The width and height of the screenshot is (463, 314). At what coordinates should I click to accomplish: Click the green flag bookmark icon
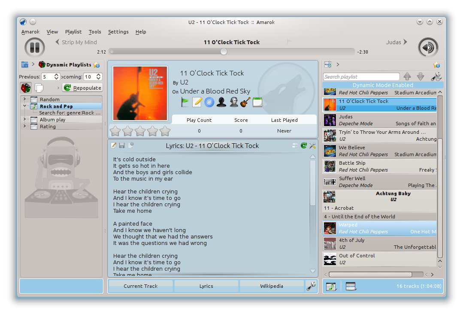coord(185,102)
